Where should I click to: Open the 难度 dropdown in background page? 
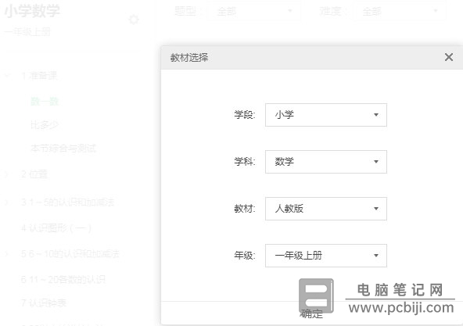pyautogui.click(x=399, y=12)
